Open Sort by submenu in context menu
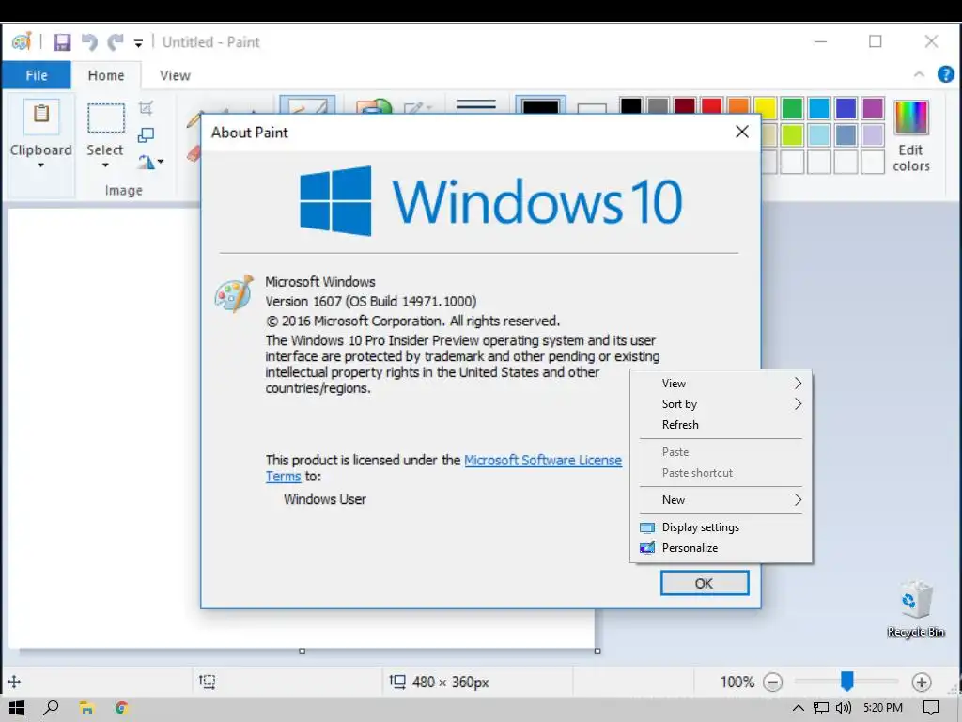The width and height of the screenshot is (962, 722). coord(721,404)
